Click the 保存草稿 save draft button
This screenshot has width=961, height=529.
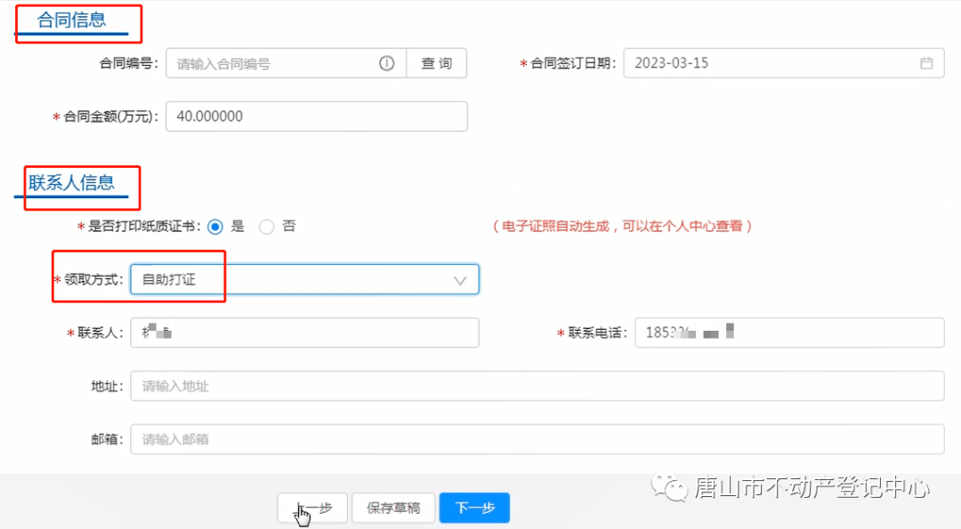392,508
